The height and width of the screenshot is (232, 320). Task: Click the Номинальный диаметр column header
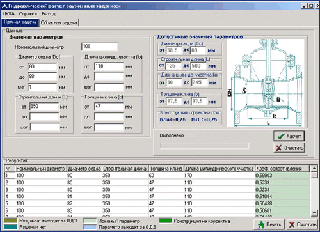[x=41, y=169]
